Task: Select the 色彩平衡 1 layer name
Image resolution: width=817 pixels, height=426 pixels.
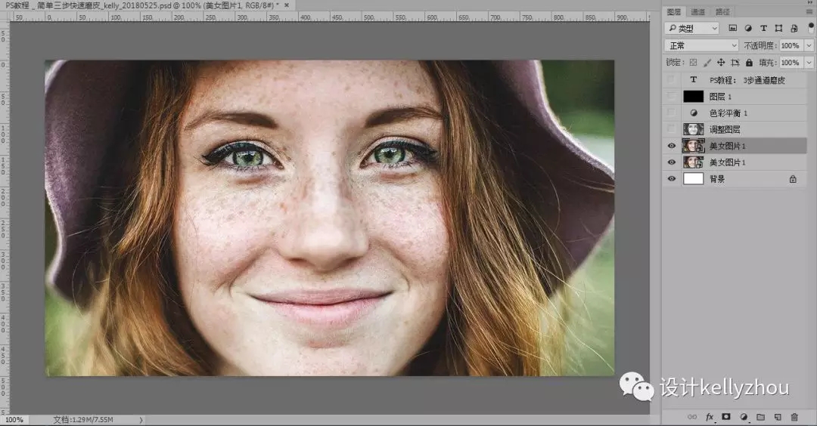Action: [728, 113]
